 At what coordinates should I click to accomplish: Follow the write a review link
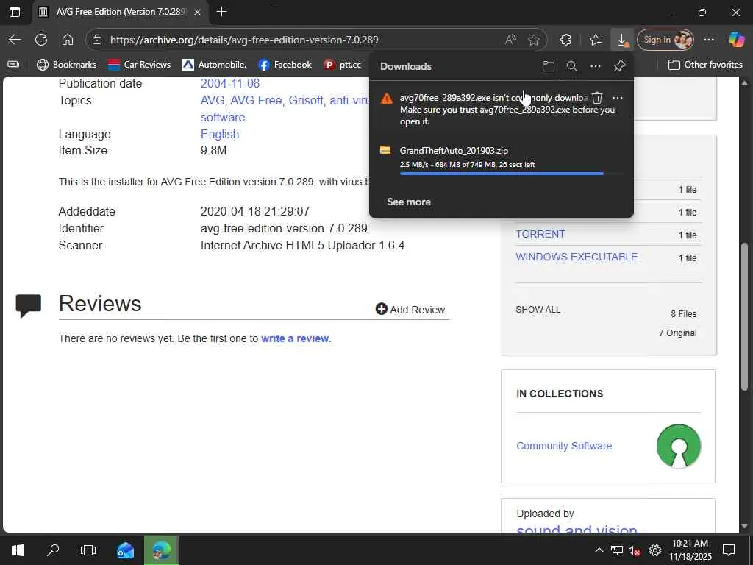click(x=295, y=338)
